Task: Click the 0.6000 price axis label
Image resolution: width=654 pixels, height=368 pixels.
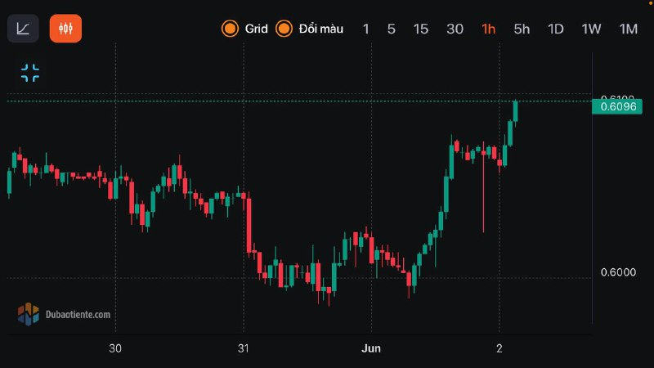Action: [x=618, y=272]
